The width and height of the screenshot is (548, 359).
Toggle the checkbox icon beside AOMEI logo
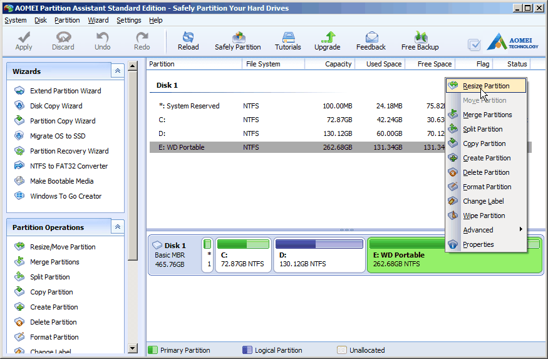coord(474,44)
